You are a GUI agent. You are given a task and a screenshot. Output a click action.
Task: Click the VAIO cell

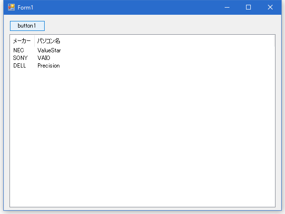(x=44, y=58)
